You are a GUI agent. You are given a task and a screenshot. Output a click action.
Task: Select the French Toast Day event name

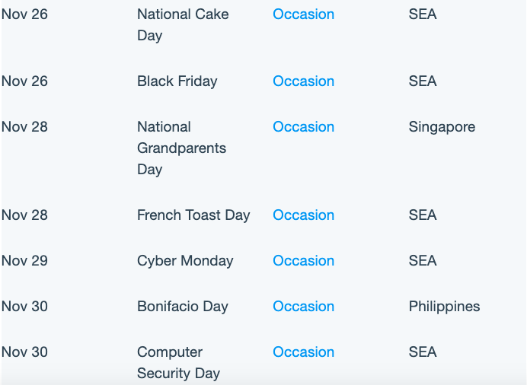coord(193,215)
